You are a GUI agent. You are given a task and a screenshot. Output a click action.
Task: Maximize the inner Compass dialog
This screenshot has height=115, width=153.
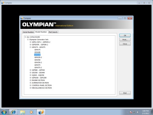tap(125, 18)
